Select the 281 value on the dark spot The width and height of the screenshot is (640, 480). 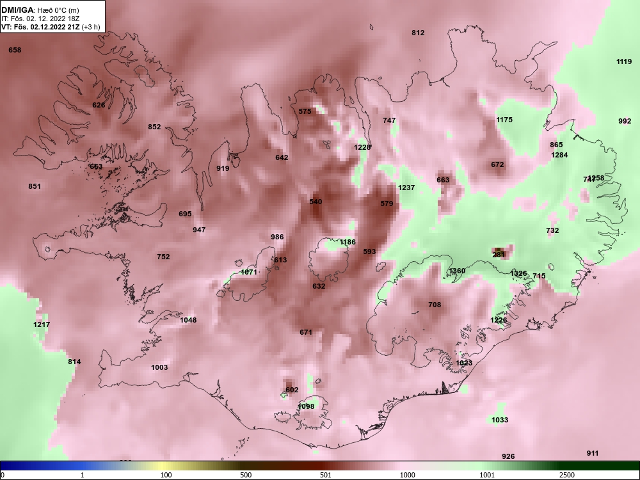tap(499, 255)
